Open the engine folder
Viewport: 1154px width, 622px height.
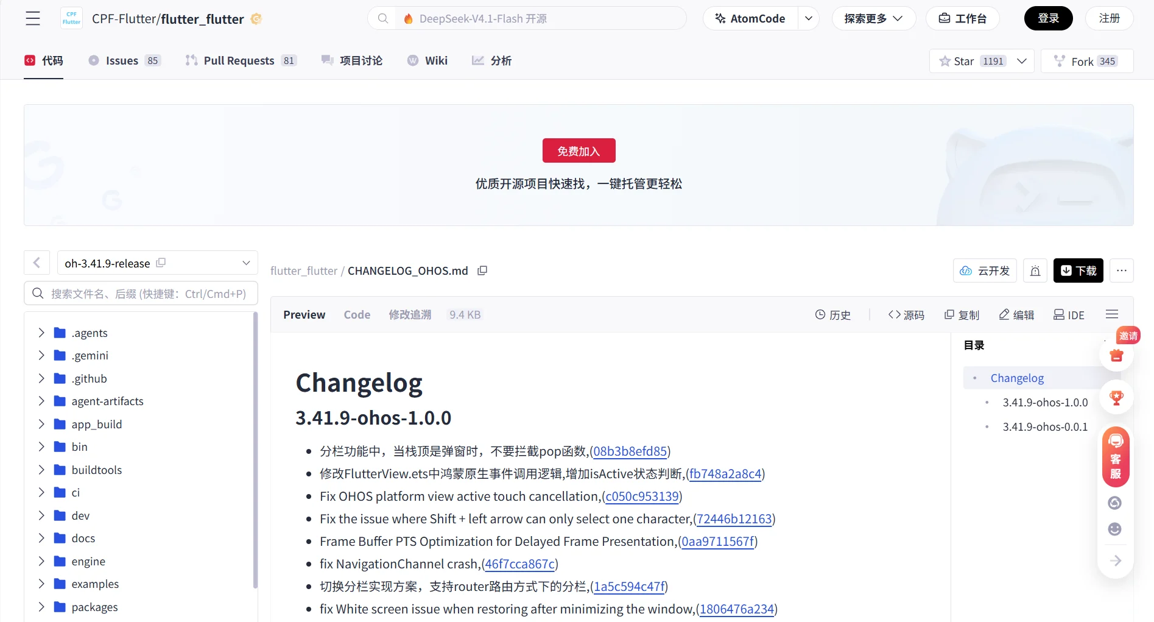click(x=88, y=561)
